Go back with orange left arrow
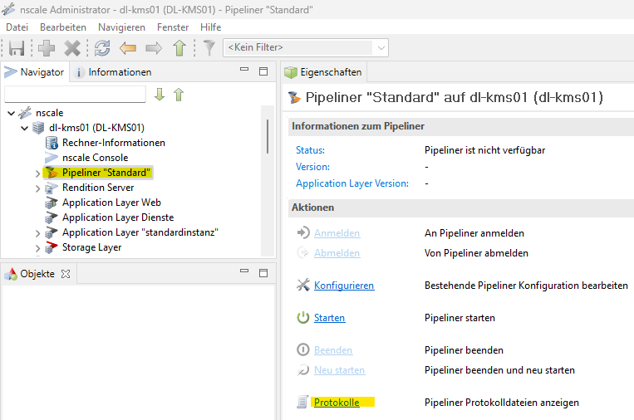 coord(127,48)
